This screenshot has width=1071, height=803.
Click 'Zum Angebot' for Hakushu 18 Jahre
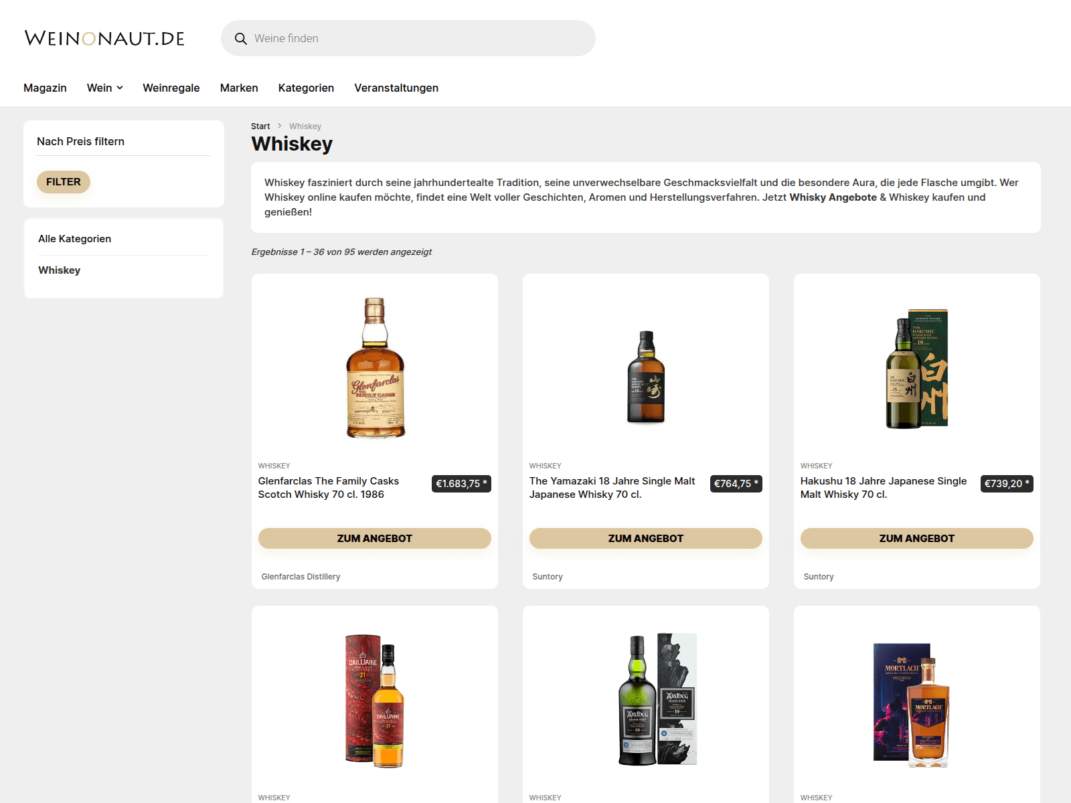click(917, 539)
